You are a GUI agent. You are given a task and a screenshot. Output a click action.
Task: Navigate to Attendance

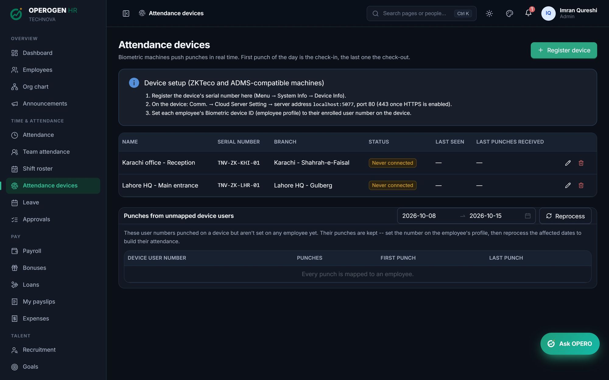pos(53,135)
